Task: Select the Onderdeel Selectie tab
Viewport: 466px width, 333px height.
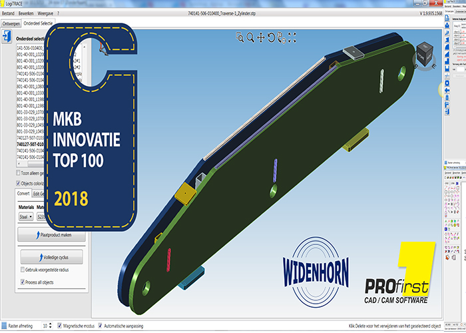Action: coord(38,23)
